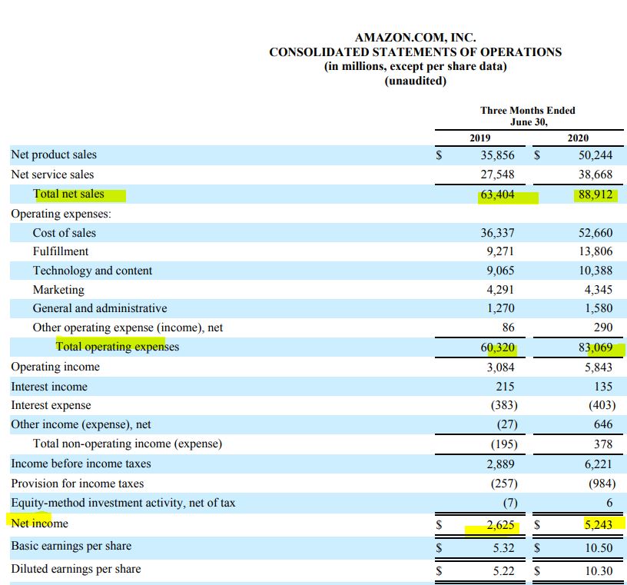Click 'Total non-operating income (expense)' label
Viewport: 627px width, 585px height.
[x=128, y=444]
